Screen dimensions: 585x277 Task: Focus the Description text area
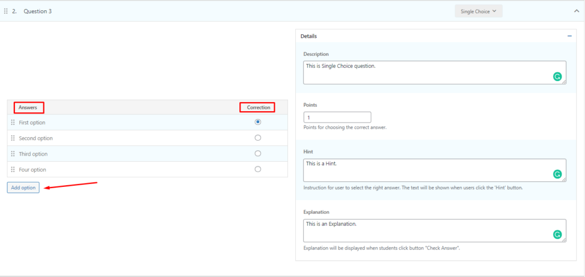tap(423, 72)
